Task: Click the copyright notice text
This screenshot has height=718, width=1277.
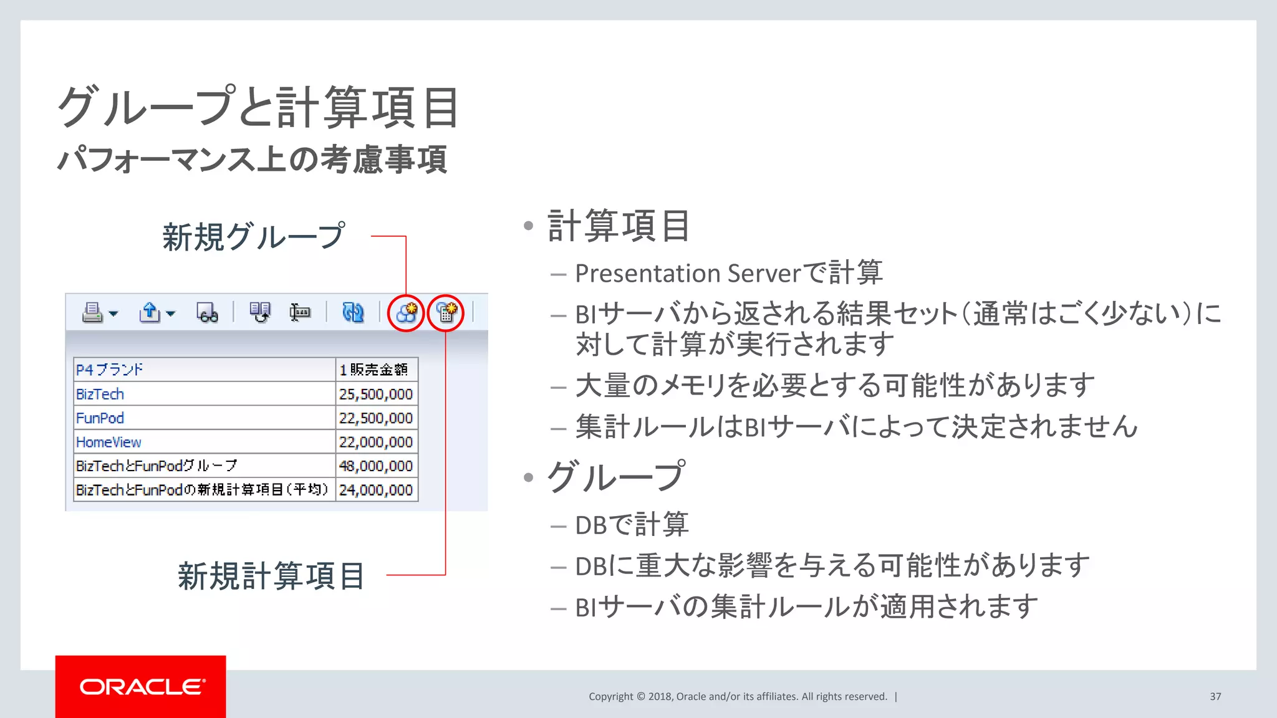Action: 738,696
